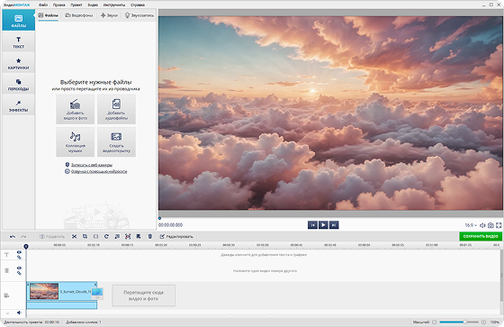The height and width of the screenshot is (327, 504).
Task: Open the Файлы sidebar section
Action: tap(18, 20)
